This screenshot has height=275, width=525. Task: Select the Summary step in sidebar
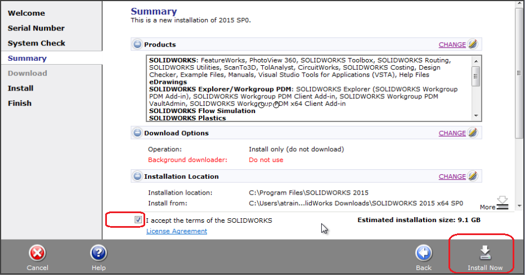click(27, 58)
